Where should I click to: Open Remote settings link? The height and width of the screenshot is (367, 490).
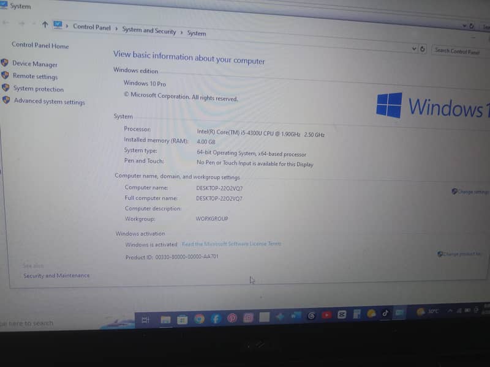(36, 76)
